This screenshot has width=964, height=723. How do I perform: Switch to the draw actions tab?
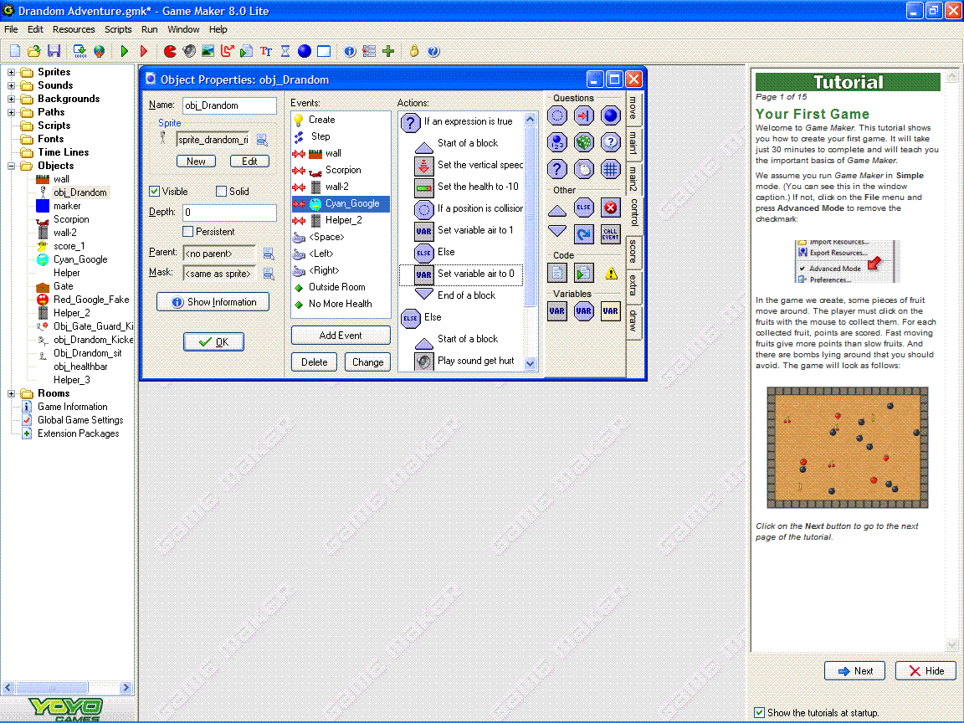[633, 321]
